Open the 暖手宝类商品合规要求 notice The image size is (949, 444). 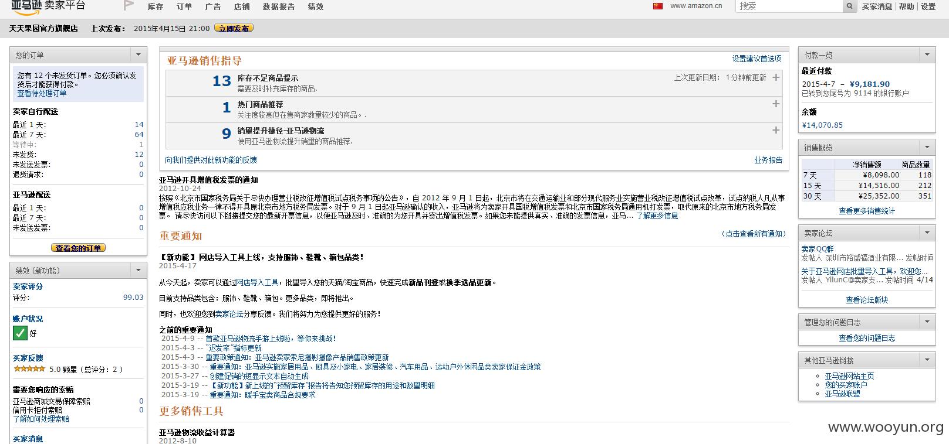[x=262, y=395]
